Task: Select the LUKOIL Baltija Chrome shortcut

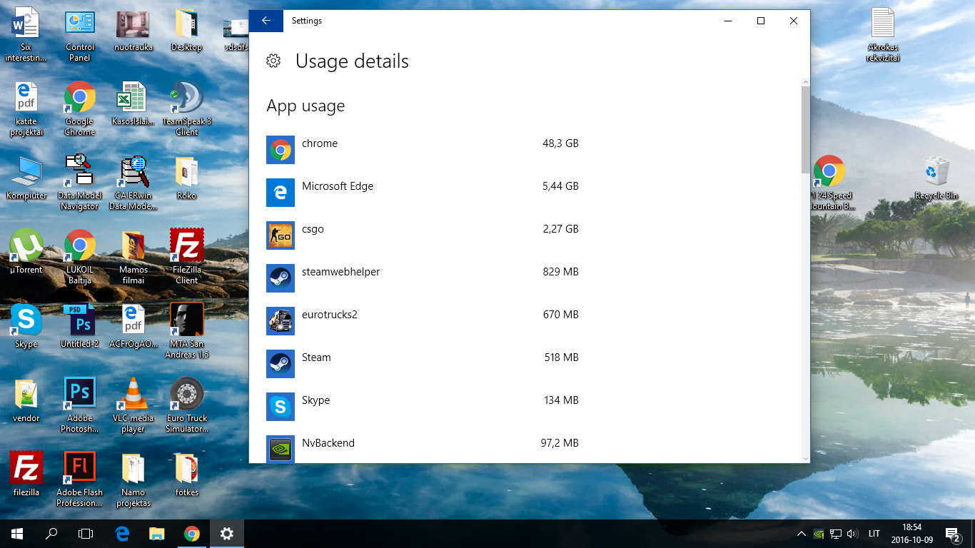Action: (x=80, y=257)
